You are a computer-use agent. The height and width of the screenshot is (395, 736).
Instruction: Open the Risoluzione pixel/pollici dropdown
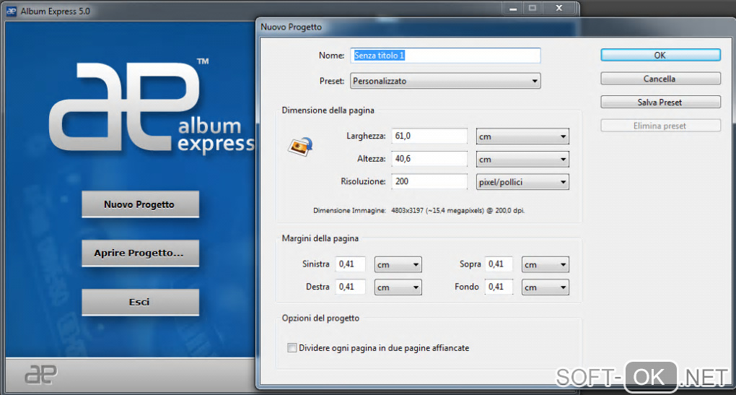pyautogui.click(x=522, y=182)
